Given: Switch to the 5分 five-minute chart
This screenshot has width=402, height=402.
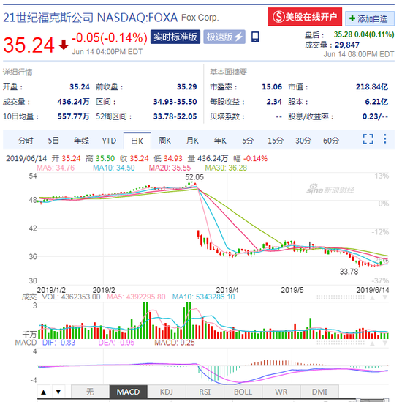Looking at the screenshot, I should [x=248, y=141].
